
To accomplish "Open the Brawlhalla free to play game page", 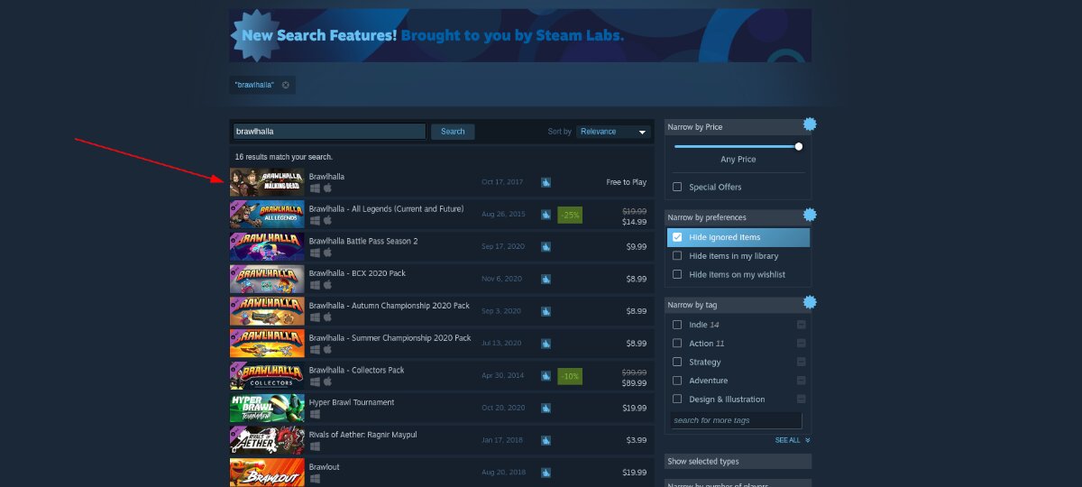I will click(442, 182).
